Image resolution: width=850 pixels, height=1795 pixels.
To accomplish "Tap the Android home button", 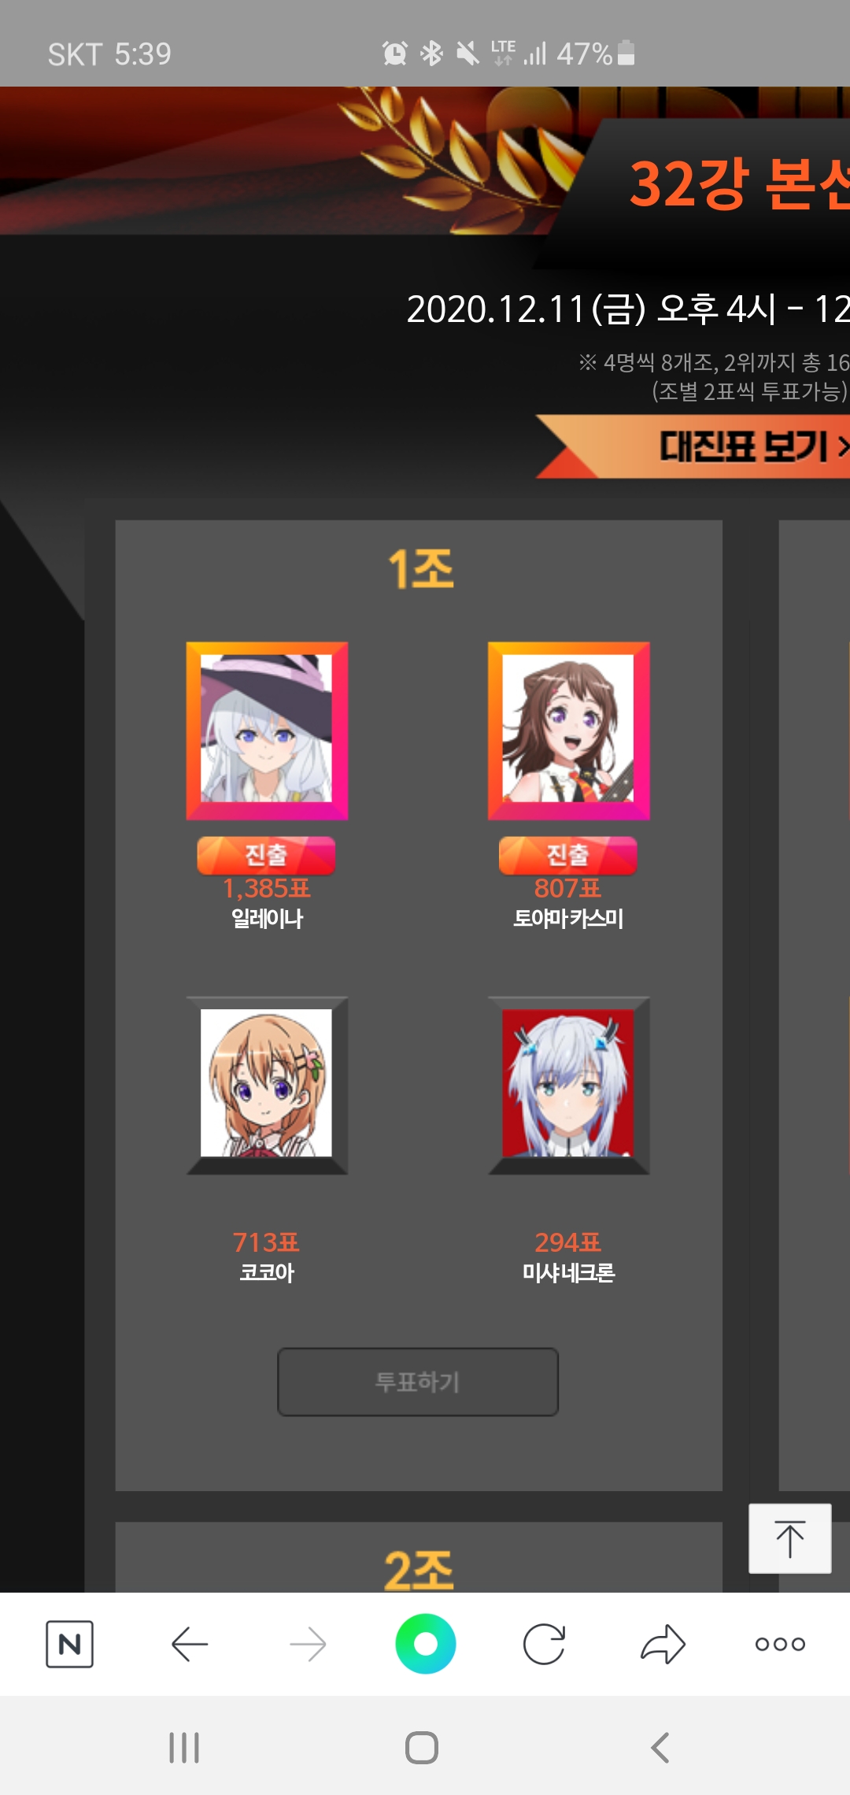I will [x=422, y=1748].
